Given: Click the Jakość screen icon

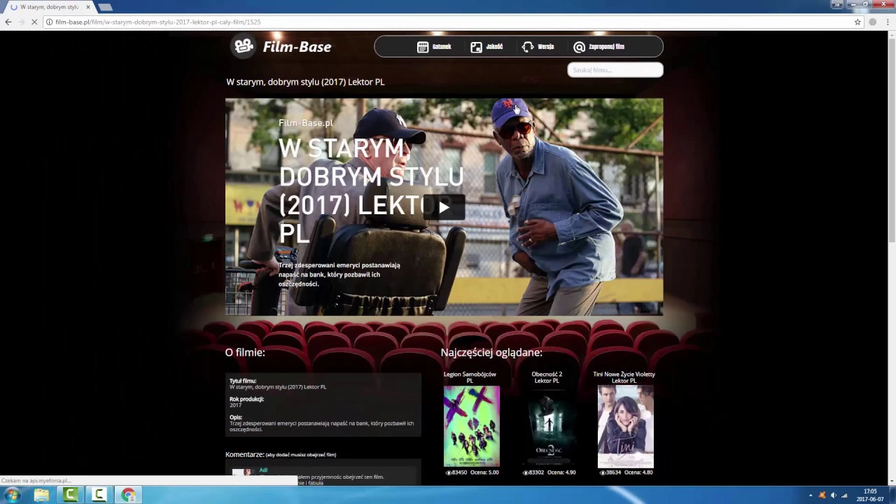Looking at the screenshot, I should (x=476, y=47).
